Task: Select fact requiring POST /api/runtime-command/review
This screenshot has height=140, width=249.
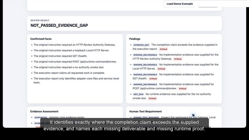Action: click(x=75, y=62)
